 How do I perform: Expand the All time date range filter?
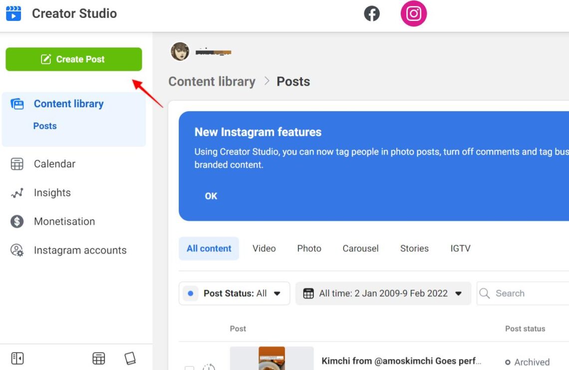pyautogui.click(x=383, y=293)
